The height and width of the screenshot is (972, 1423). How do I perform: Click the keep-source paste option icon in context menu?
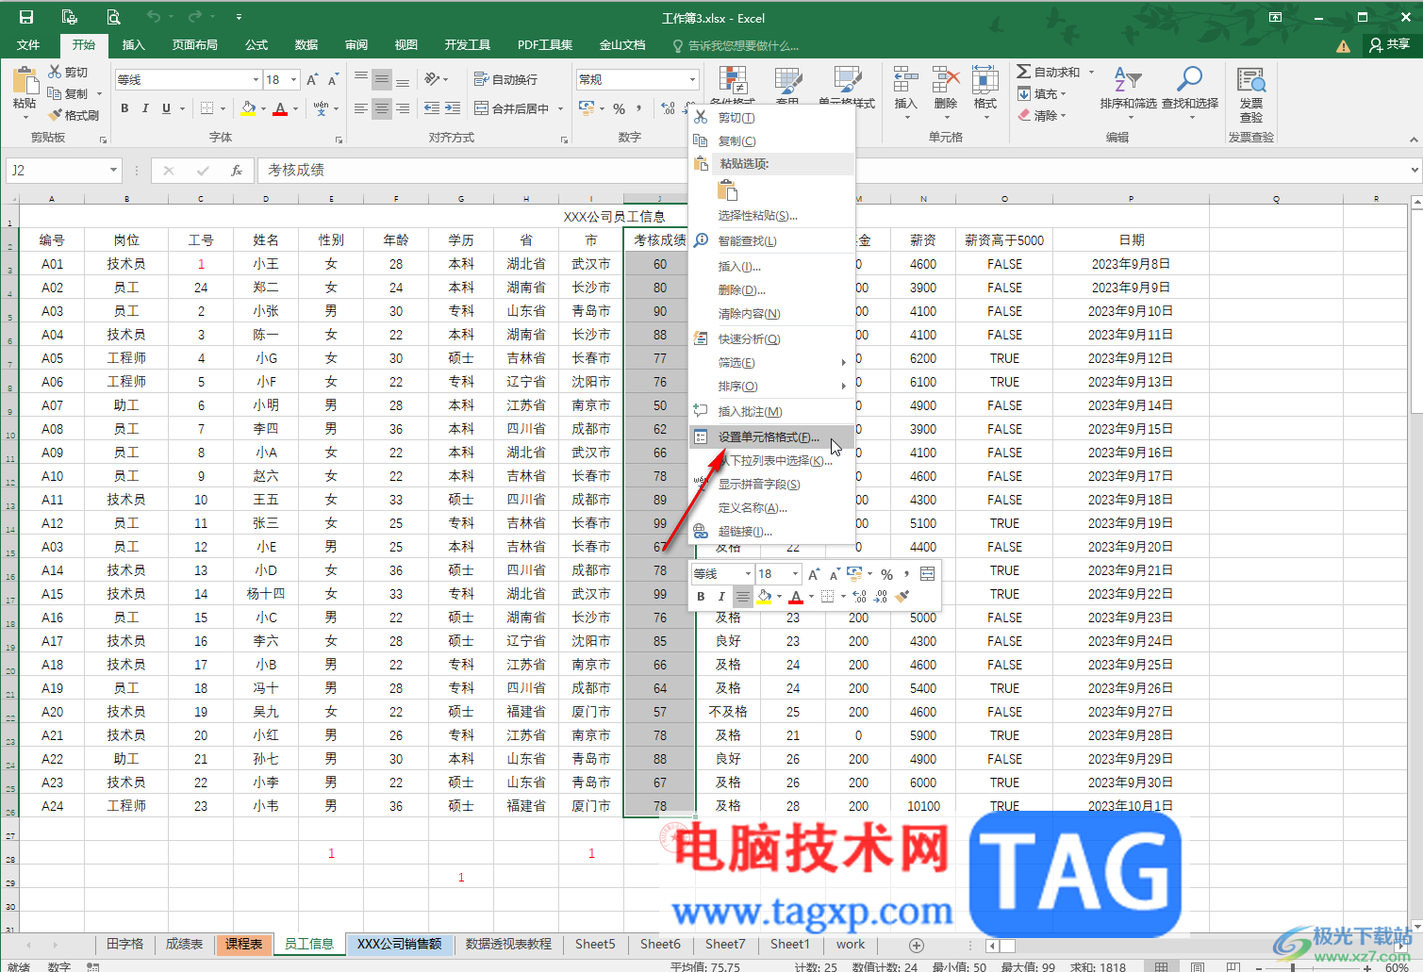pos(728,191)
